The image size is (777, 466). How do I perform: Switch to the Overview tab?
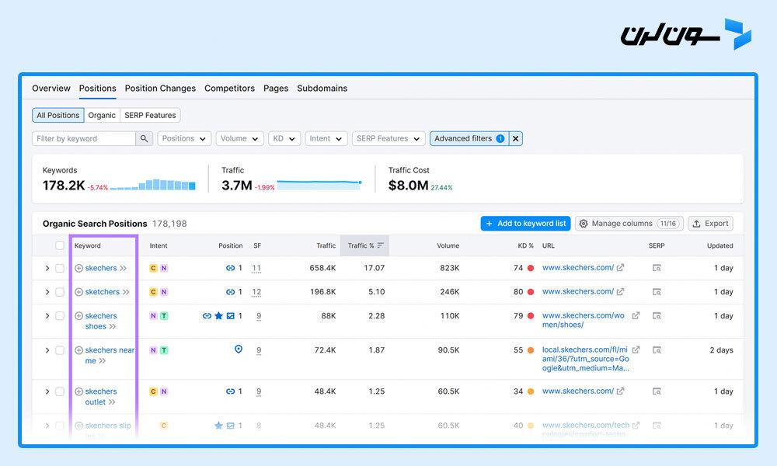coord(51,88)
